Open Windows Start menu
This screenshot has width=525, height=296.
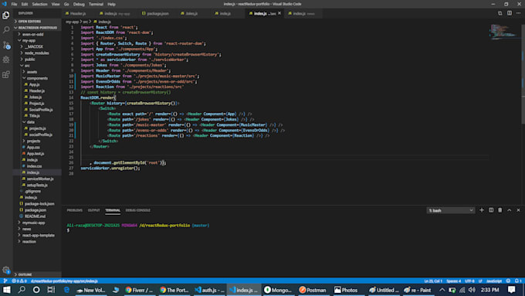(7, 290)
